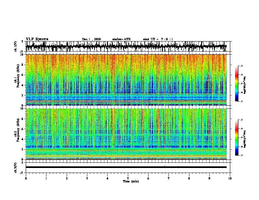Image resolution: width=259 pixels, height=200 pixels.
Task: Click time axis tick label "6"
Action: point(148,178)
